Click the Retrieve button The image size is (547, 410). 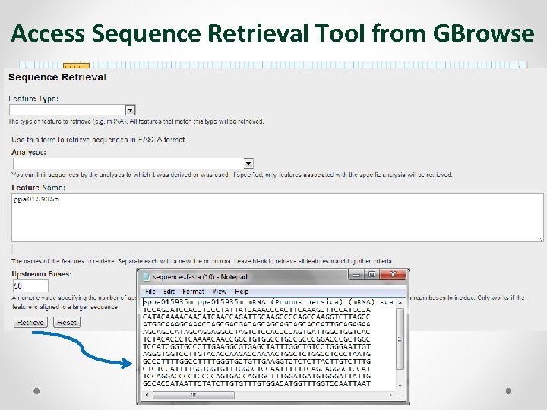click(x=30, y=323)
